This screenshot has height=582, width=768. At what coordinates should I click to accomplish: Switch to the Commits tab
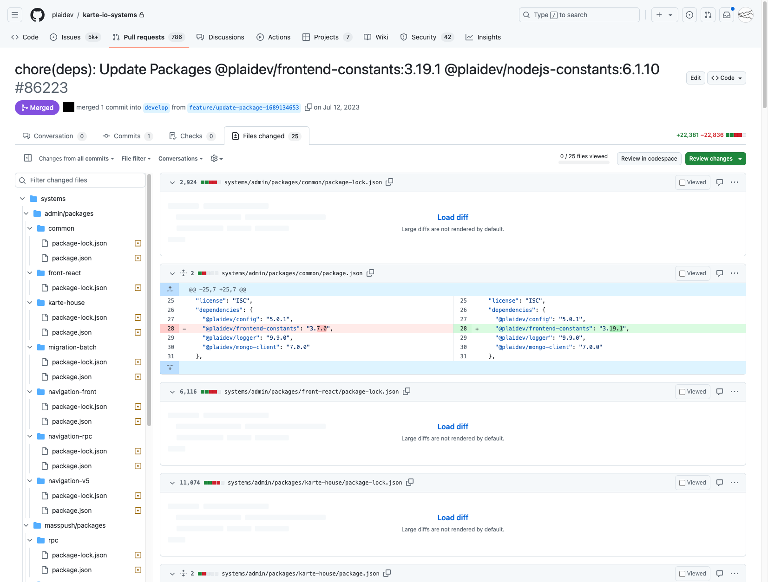pos(128,136)
